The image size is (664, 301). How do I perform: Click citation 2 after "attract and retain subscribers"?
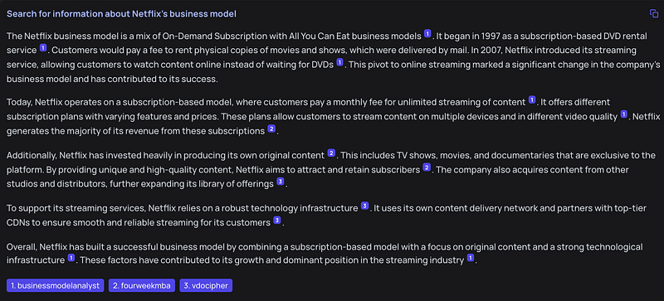tap(427, 167)
